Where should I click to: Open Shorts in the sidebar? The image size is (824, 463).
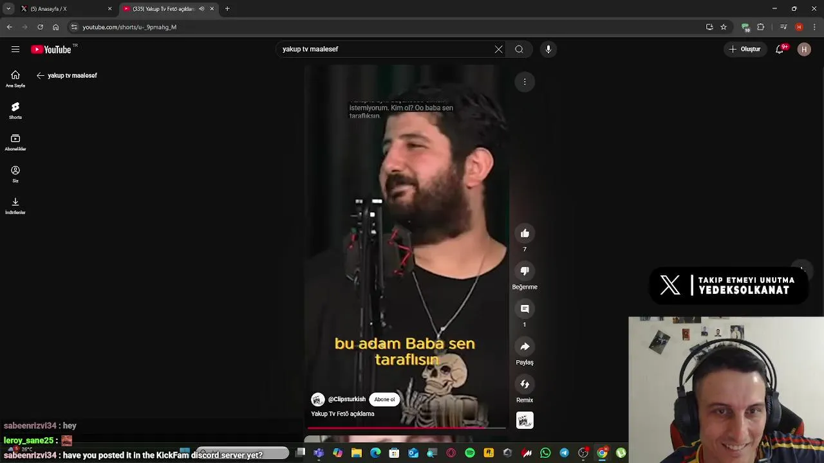[15, 111]
